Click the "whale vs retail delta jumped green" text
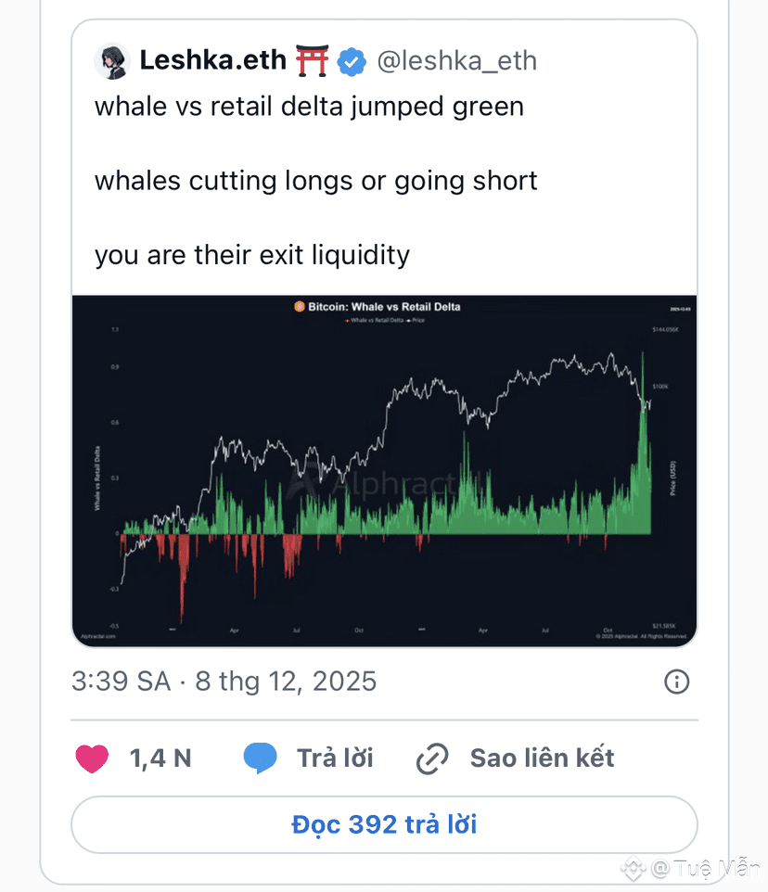This screenshot has width=768, height=892. point(309,107)
